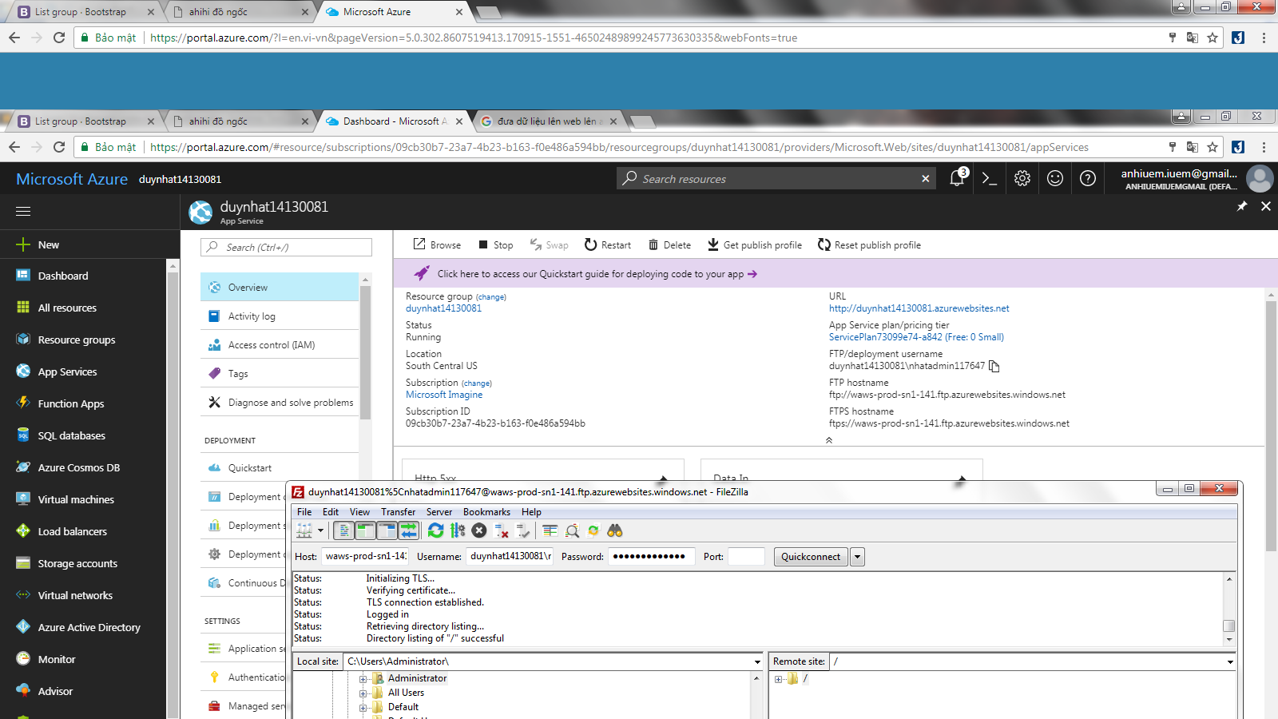Reconnect to last server icon in FileZilla

coord(523,530)
